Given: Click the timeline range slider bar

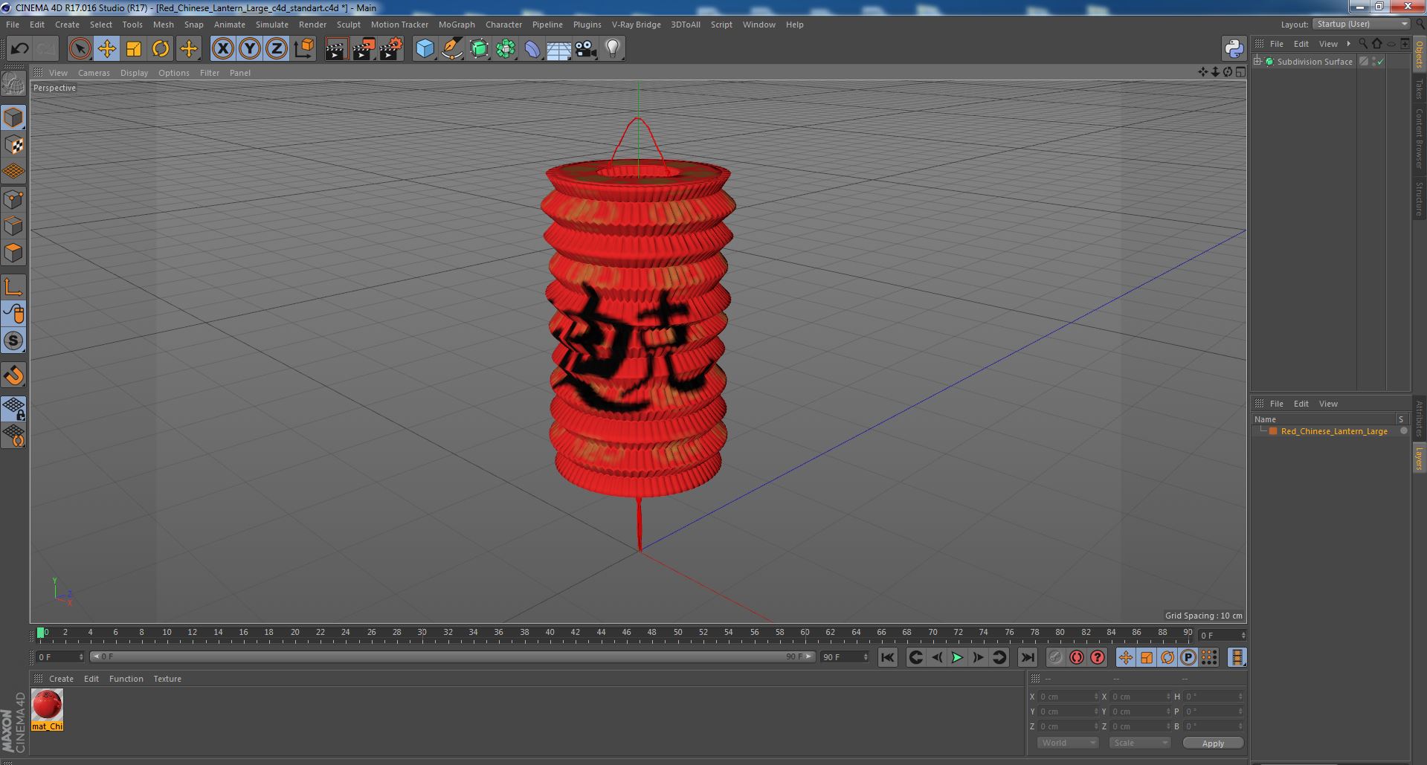Looking at the screenshot, I should point(452,657).
